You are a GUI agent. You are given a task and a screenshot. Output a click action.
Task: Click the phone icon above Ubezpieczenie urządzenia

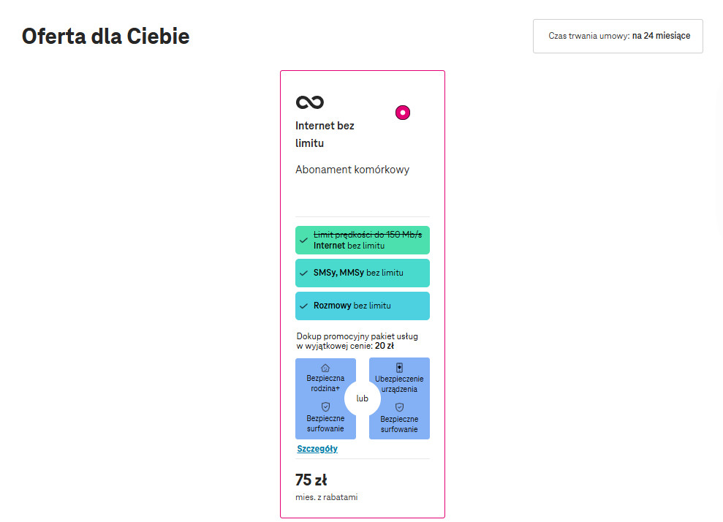[399, 368]
